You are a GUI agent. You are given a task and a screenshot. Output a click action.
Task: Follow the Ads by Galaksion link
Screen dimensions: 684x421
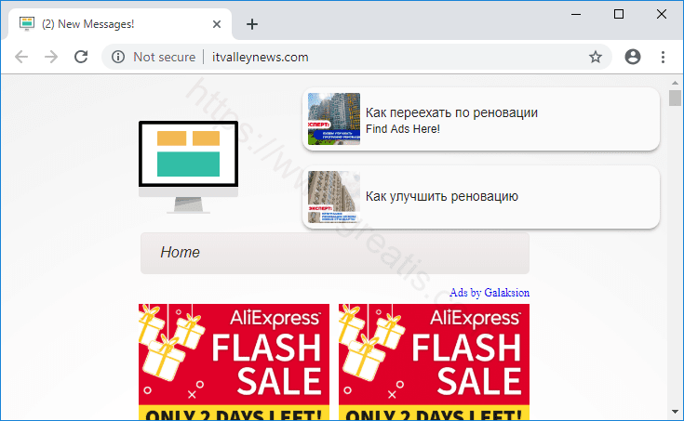tap(490, 293)
